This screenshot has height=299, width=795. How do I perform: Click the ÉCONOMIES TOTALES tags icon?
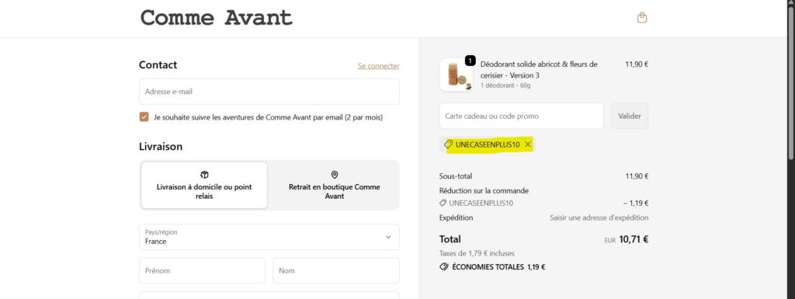444,266
